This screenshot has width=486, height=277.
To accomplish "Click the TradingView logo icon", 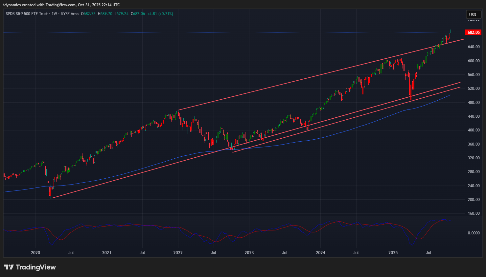I will (9, 267).
